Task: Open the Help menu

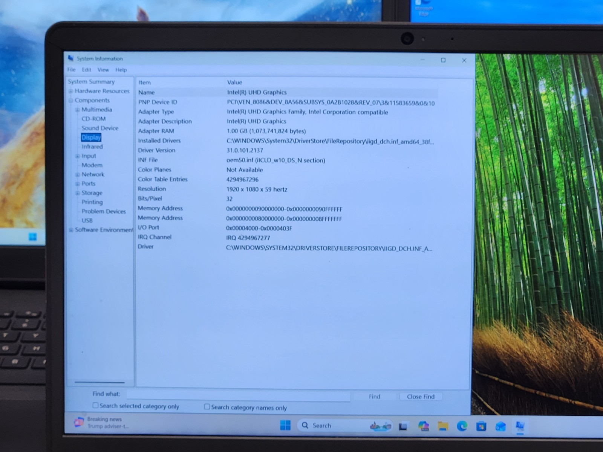Action: 121,70
